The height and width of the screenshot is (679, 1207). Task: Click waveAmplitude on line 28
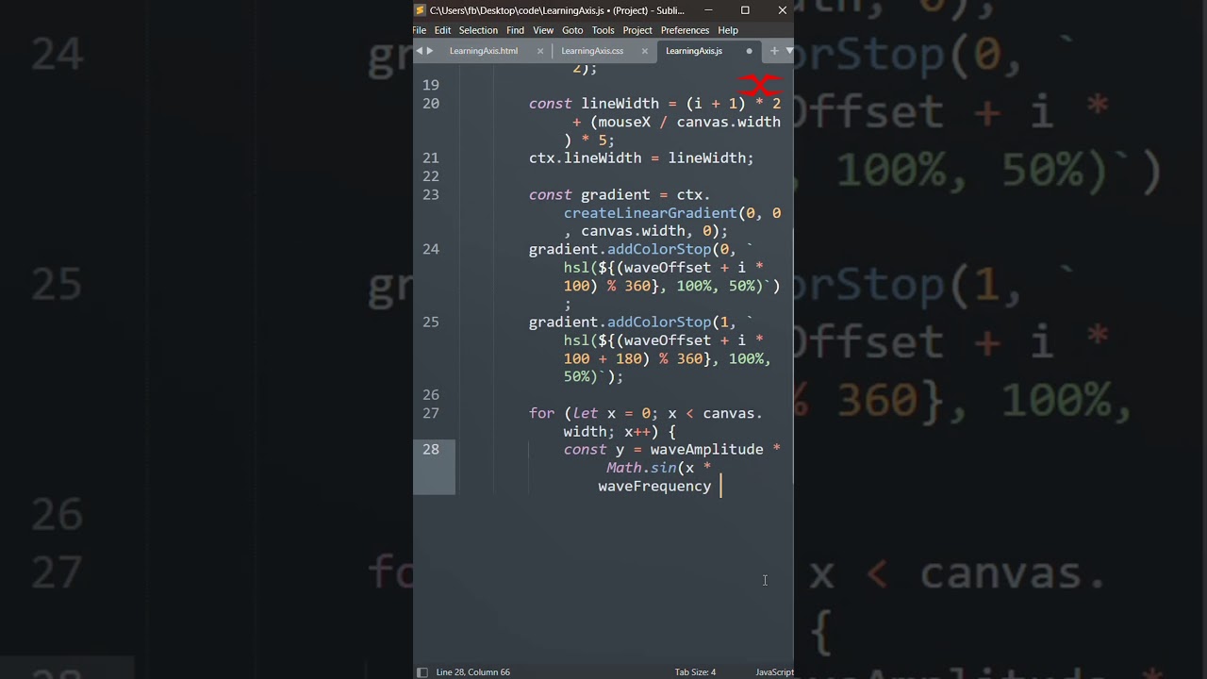pos(706,450)
